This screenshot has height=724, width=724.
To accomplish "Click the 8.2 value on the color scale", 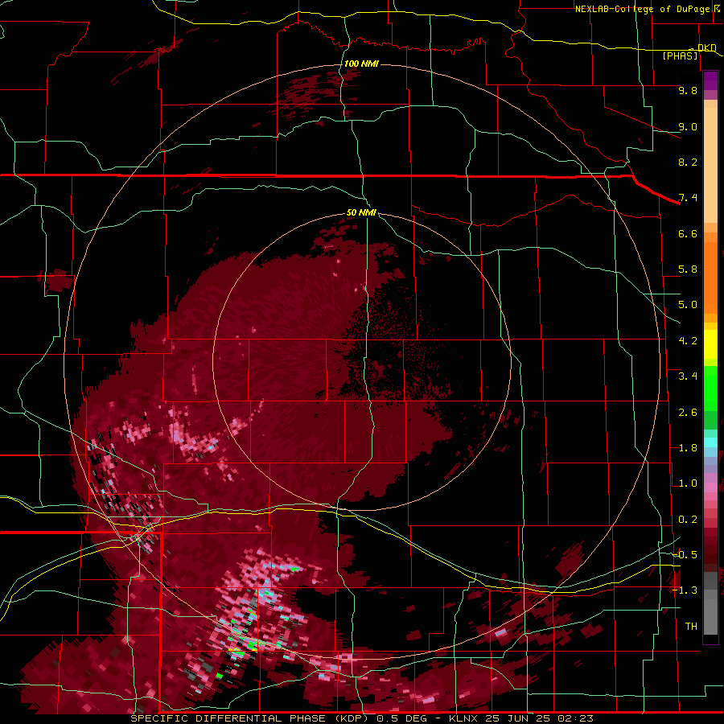I will point(688,162).
